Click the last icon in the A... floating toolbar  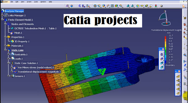(178, 93)
